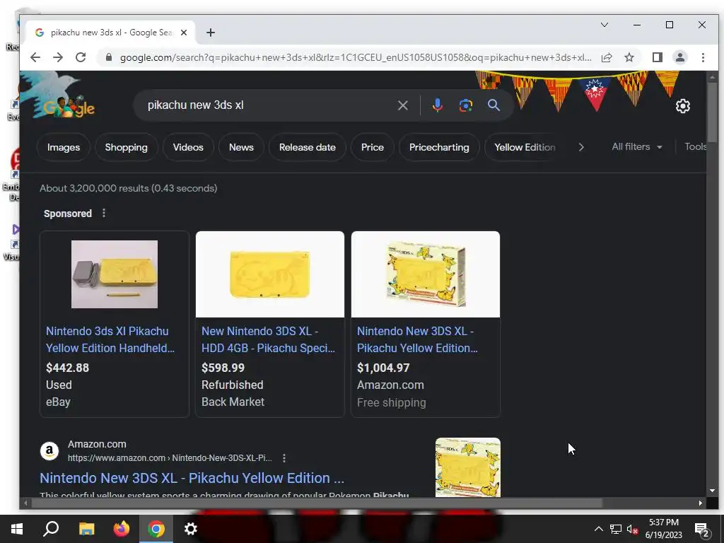The image size is (724, 543).
Task: Clear the search query with the X
Action: [402, 105]
